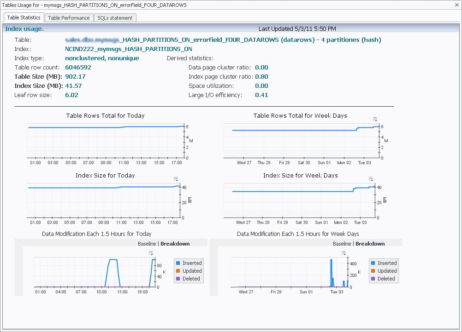
Task: Click Breakdown link in Today data modification chart
Action: click(175, 244)
